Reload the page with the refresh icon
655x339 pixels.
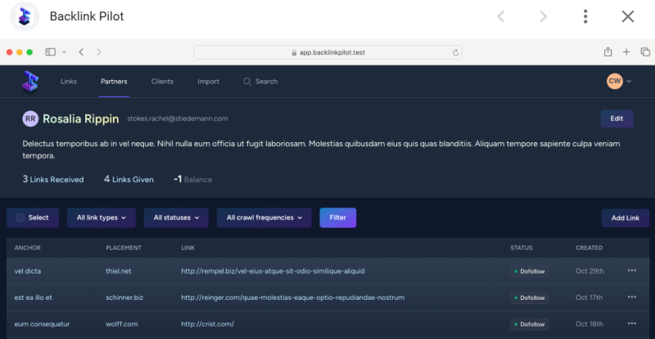coord(455,52)
